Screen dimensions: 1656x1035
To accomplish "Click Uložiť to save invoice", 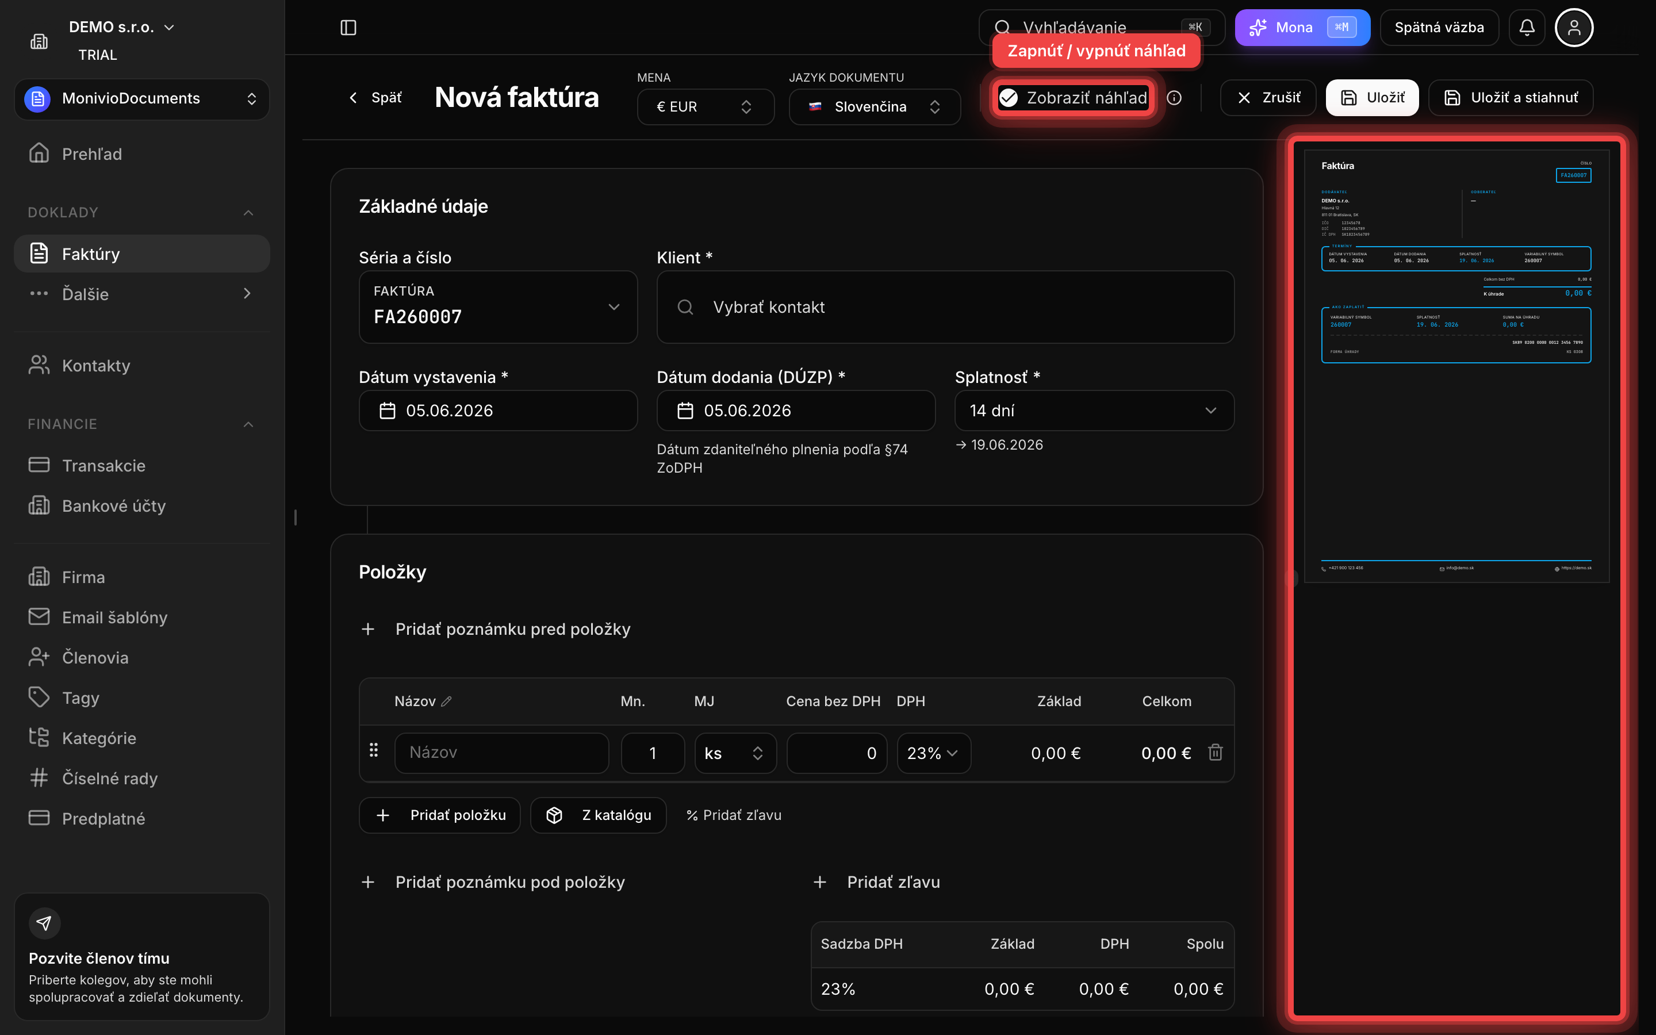I will pos(1372,98).
